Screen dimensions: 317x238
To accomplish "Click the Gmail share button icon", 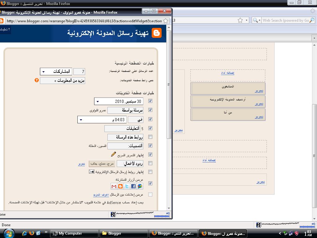I will (114, 186).
